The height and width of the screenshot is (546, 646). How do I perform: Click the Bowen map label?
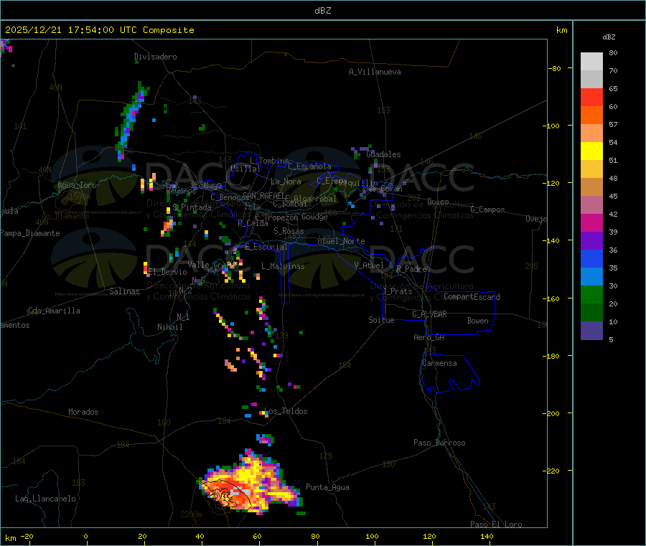coord(478,321)
